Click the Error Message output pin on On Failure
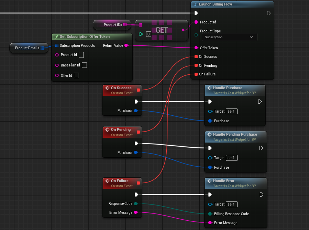 tap(136, 212)
